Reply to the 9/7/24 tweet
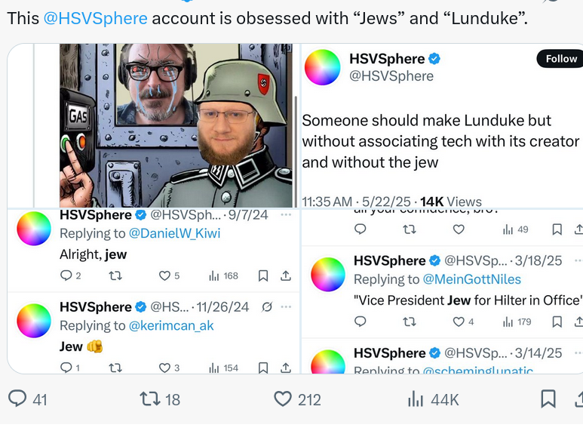The image size is (583, 434). point(70,275)
